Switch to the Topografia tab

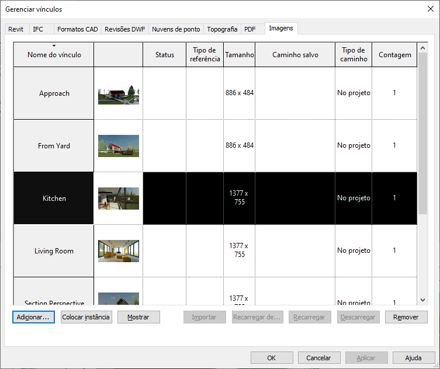tap(222, 29)
